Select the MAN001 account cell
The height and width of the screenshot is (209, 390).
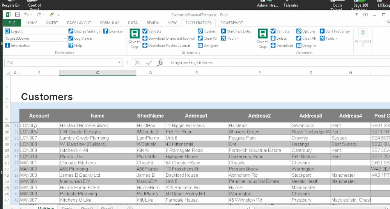39,163
